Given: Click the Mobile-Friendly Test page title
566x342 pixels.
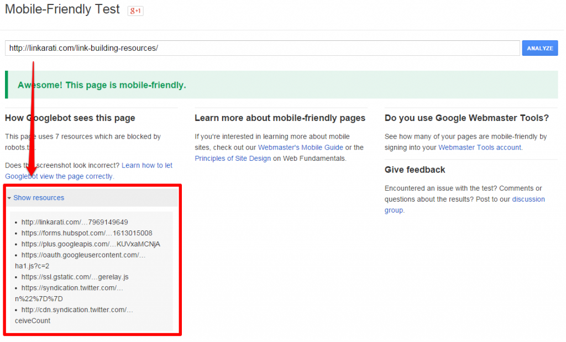Looking at the screenshot, I should (62, 9).
